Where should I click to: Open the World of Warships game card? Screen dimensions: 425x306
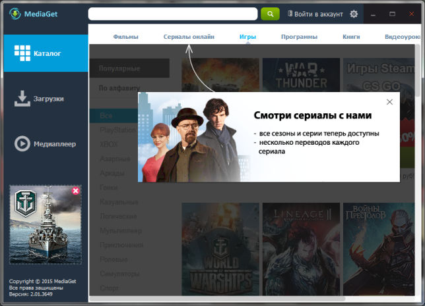click(x=220, y=249)
